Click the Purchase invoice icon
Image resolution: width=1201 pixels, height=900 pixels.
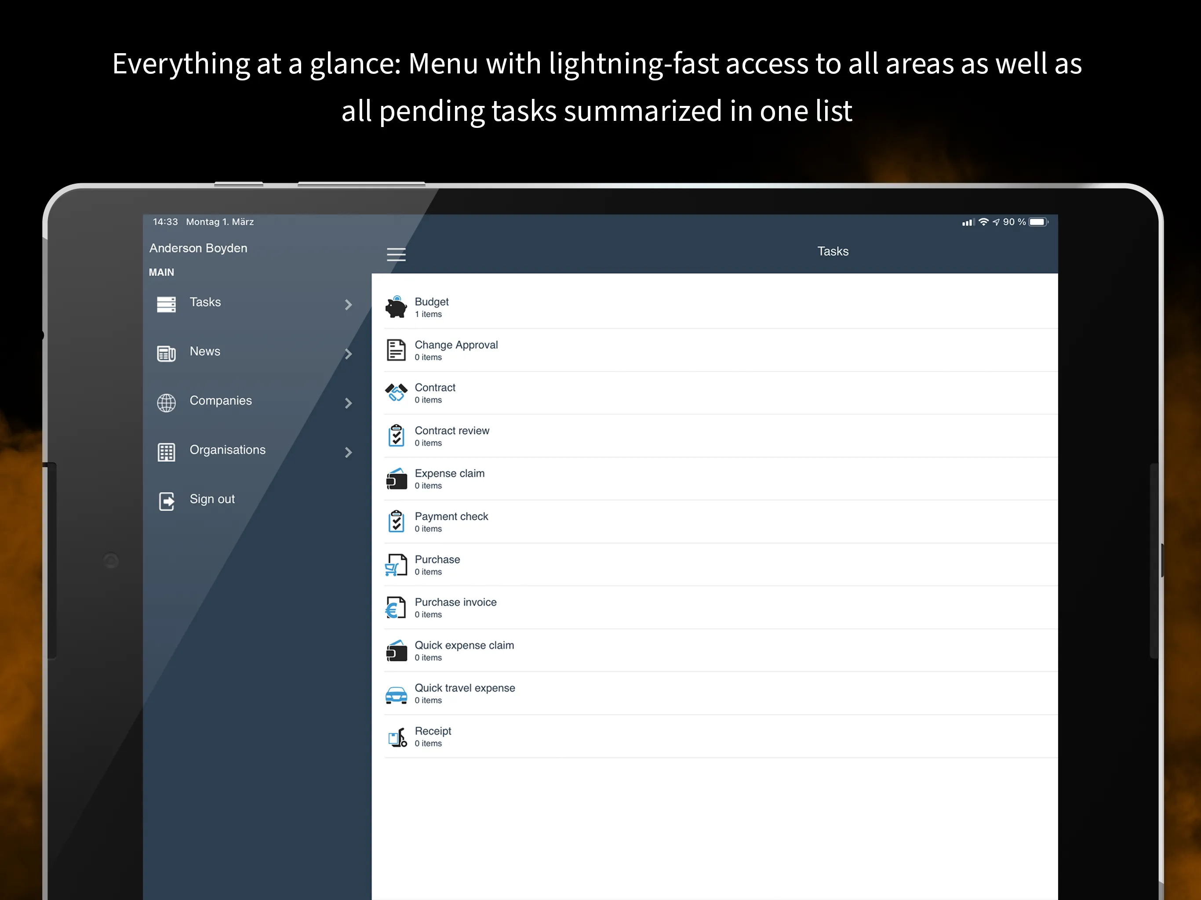click(x=395, y=607)
